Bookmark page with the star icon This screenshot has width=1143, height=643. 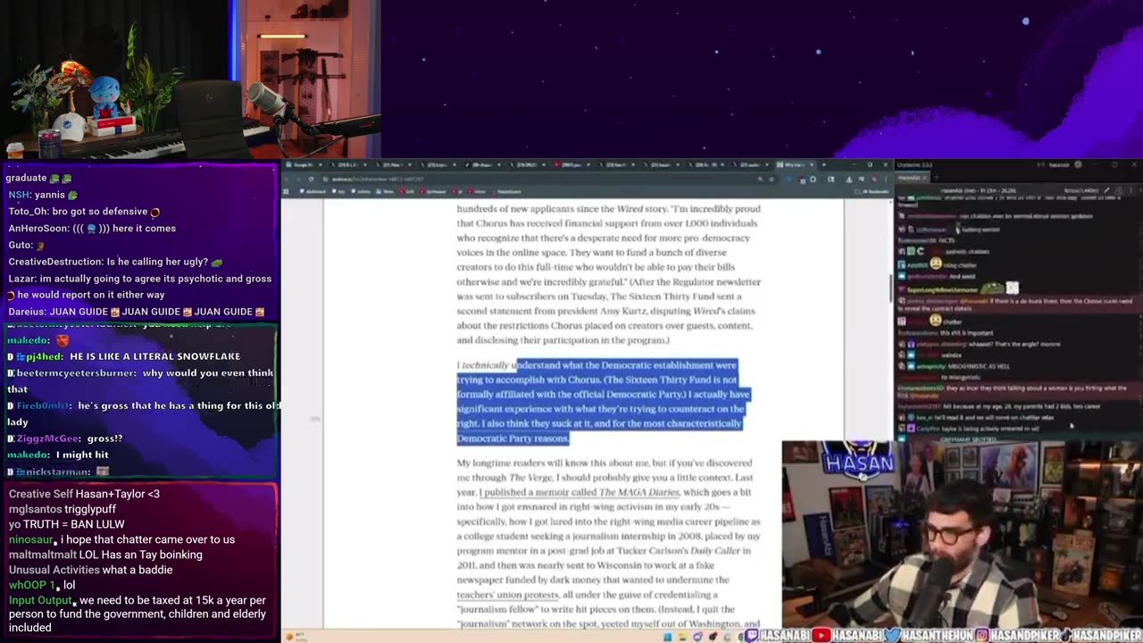coord(772,179)
